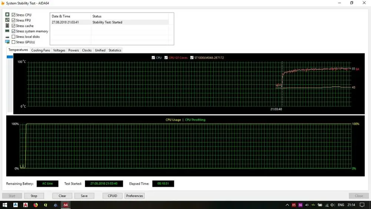Click the 'Stability Test: Started' status cell
This screenshot has height=209, width=371.
click(107, 22)
